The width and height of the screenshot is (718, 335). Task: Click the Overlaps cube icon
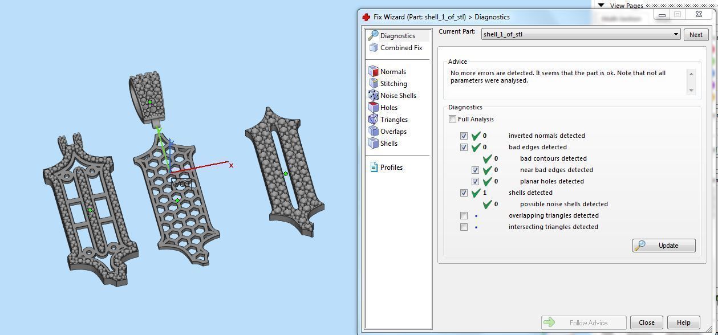pos(374,131)
